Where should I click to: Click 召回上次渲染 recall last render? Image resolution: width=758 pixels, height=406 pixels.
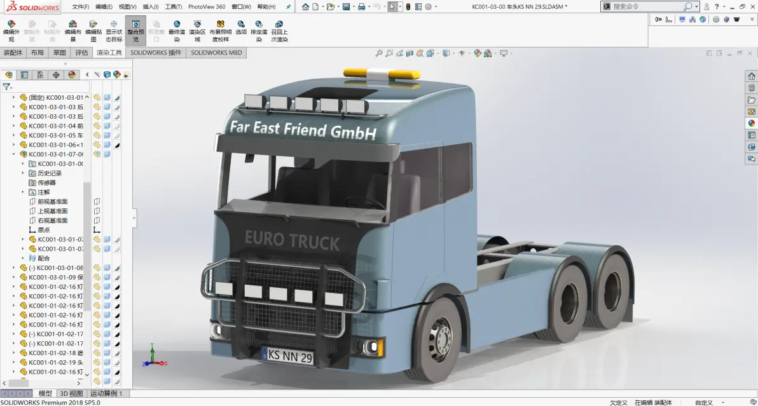click(279, 31)
